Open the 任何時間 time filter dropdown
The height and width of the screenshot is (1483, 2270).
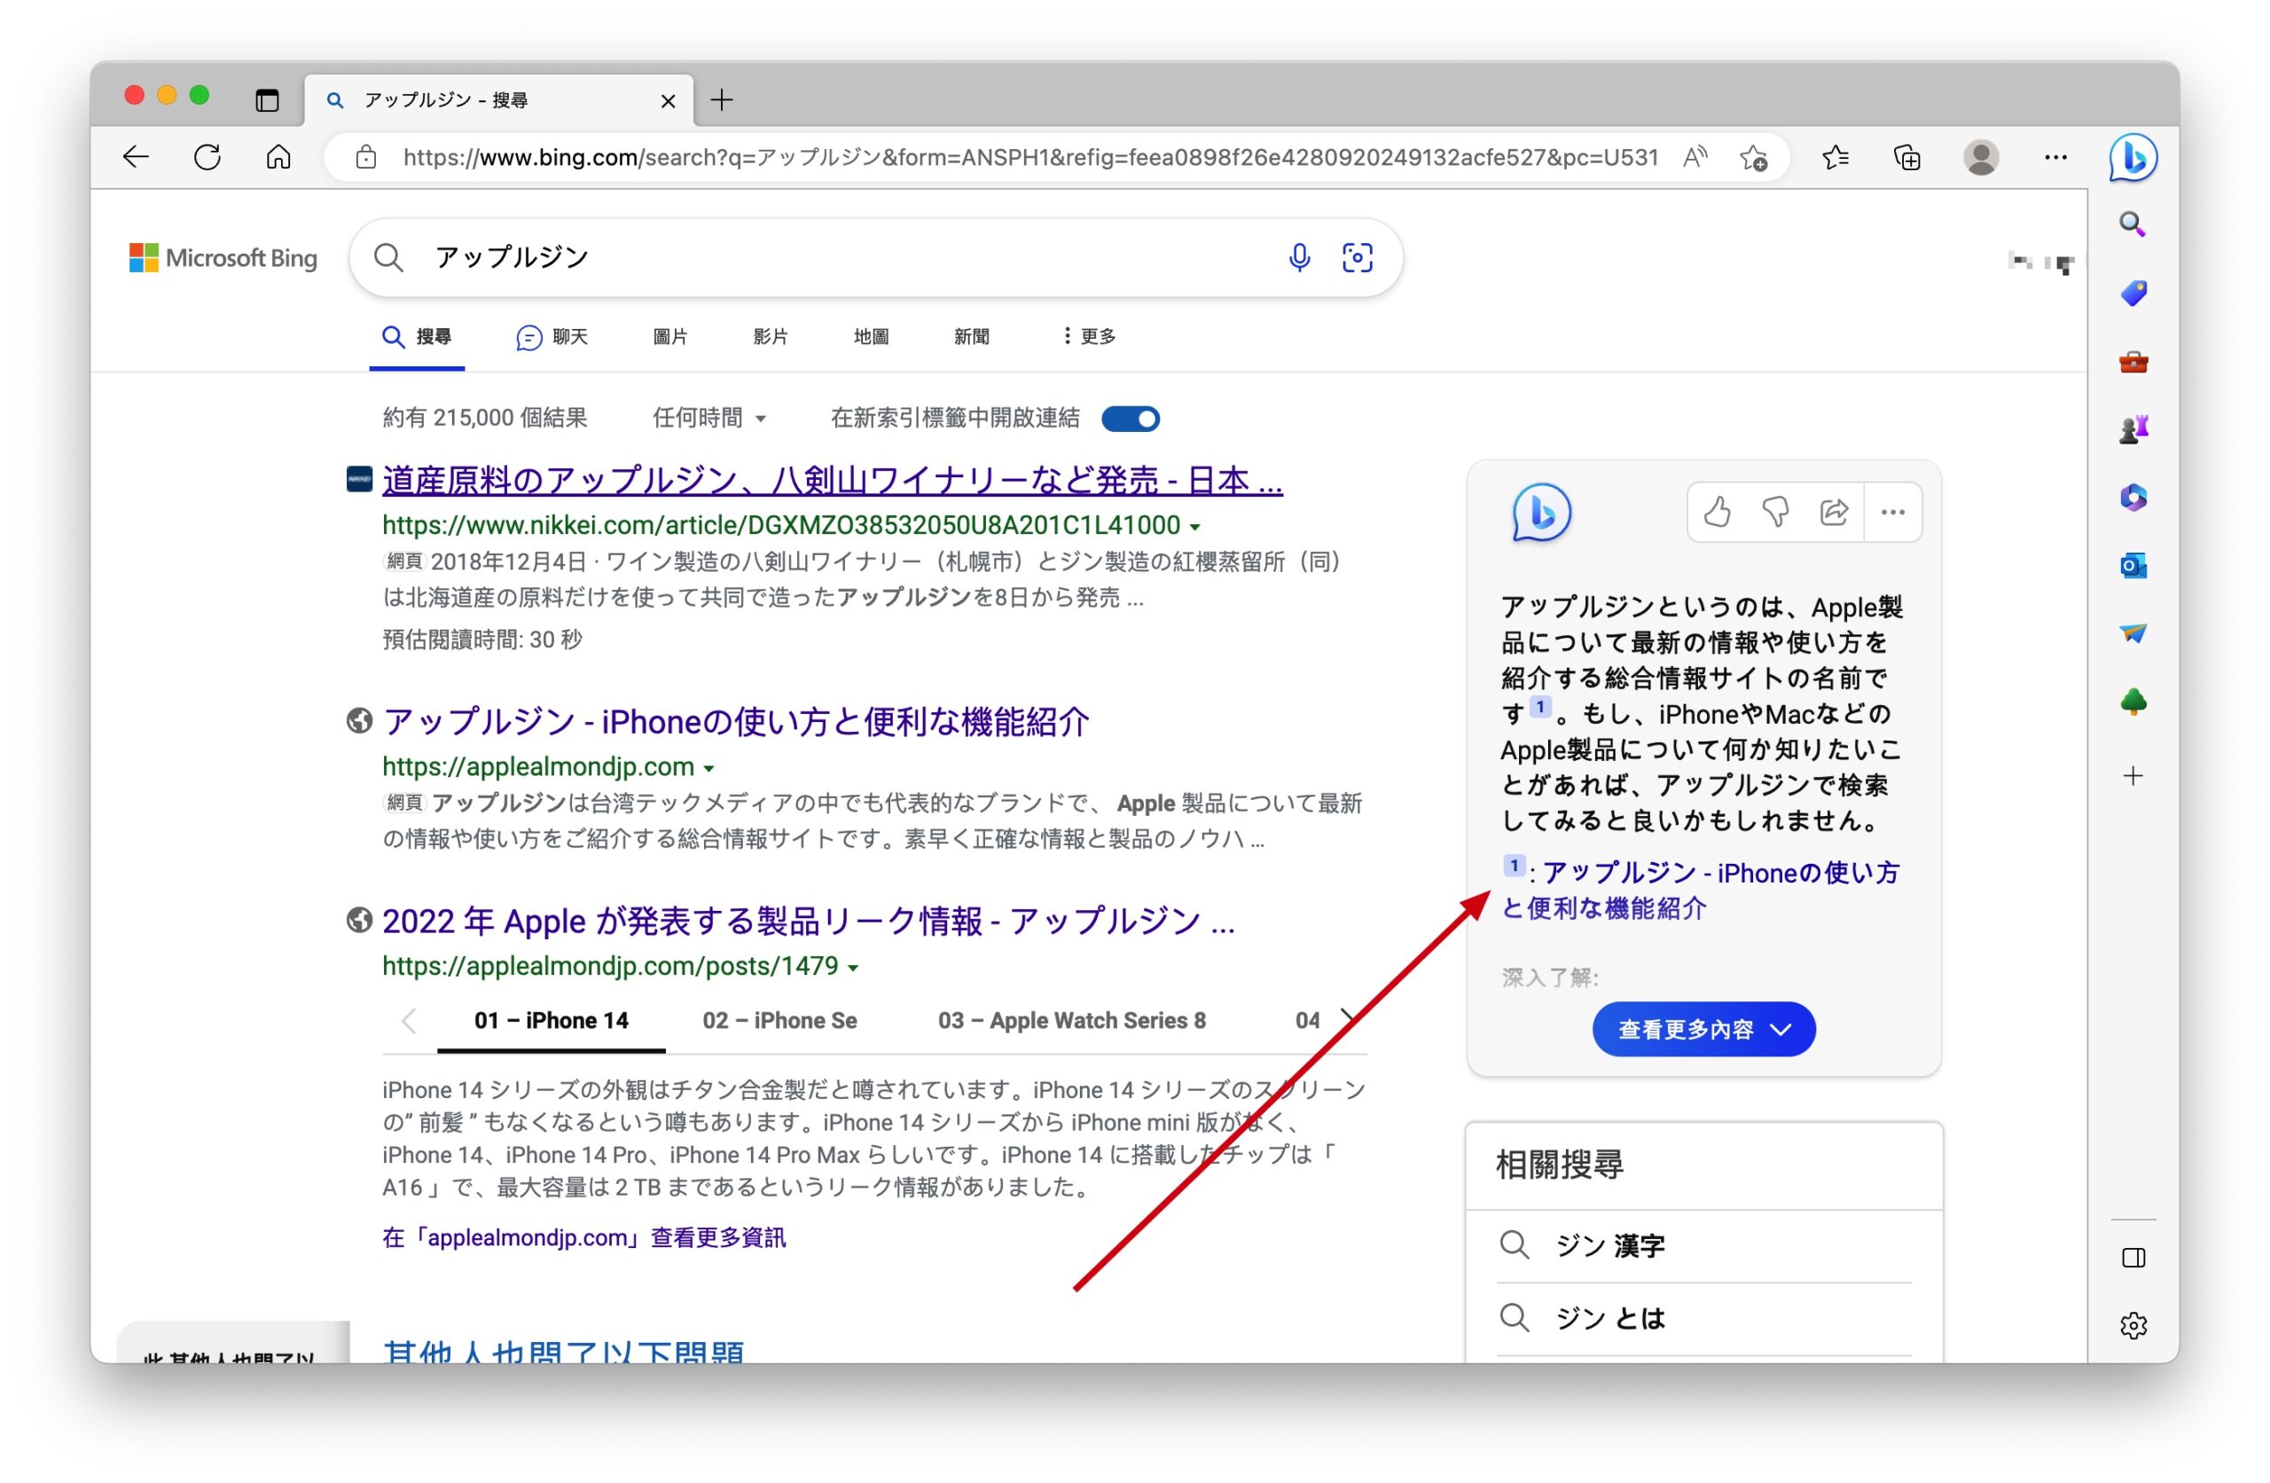708,418
